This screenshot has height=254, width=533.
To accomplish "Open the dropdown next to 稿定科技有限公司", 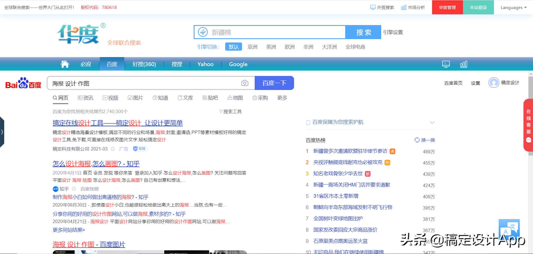I will [113, 149].
